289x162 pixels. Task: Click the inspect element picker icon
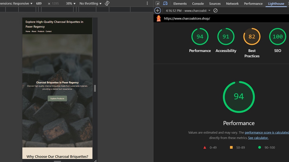pyautogui.click(x=157, y=3)
